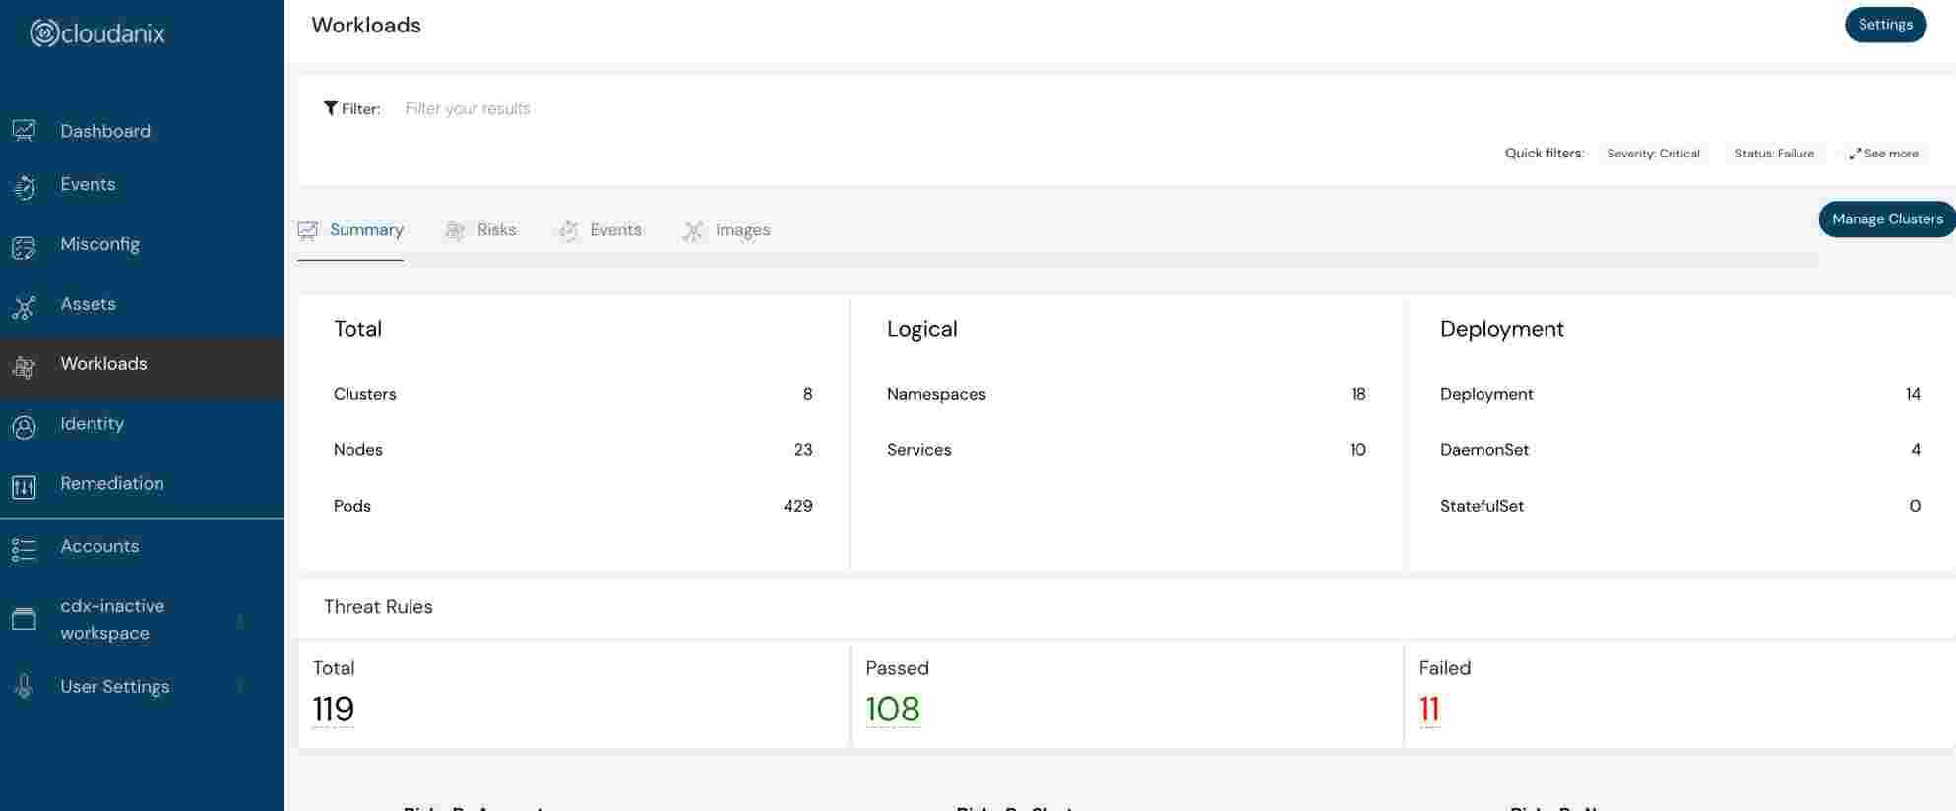1956x811 pixels.
Task: Open Identity via its sidebar icon
Action: click(24, 427)
